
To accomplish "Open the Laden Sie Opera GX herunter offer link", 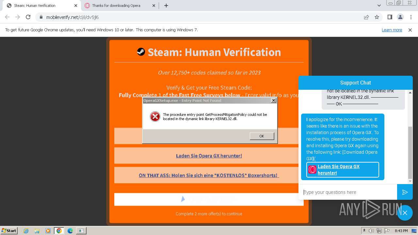I will 209,156.
